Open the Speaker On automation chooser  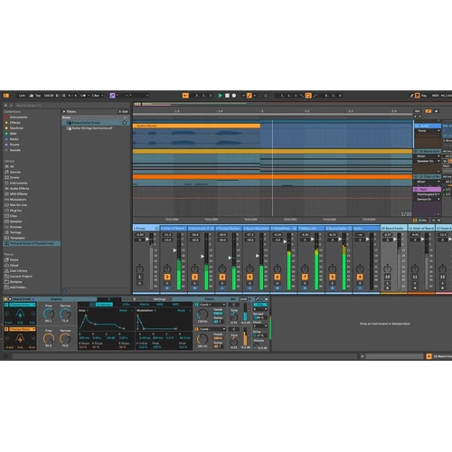428,161
